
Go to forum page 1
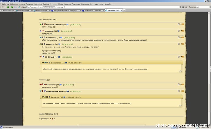click(50, 119)
